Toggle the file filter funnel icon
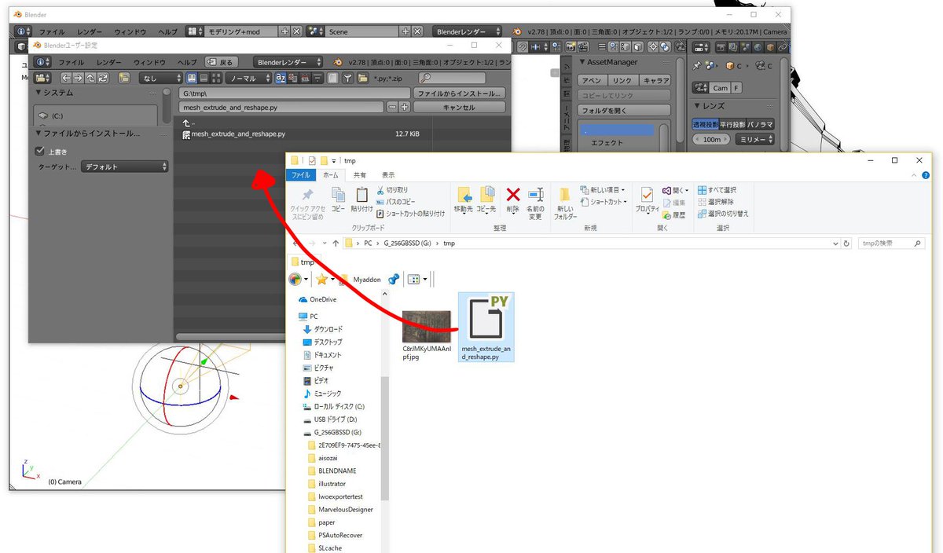The image size is (943, 553). point(348,78)
